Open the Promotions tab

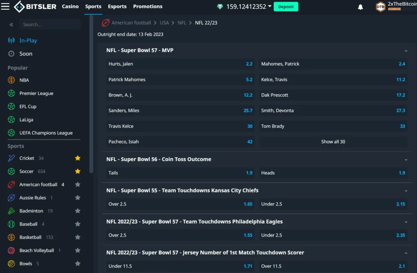click(147, 6)
